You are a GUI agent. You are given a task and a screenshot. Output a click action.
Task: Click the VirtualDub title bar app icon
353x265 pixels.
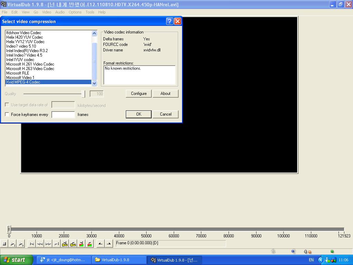point(3,4)
